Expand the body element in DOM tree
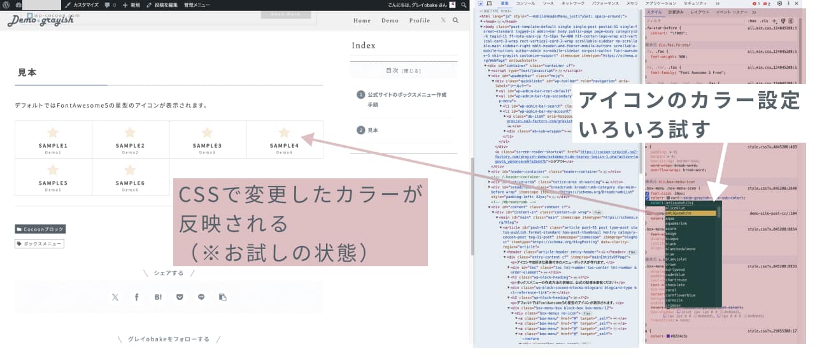The height and width of the screenshot is (363, 815). 481,26
